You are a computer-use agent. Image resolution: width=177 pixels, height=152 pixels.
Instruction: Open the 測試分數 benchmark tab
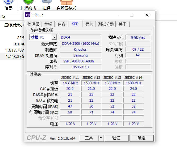coord(106,24)
